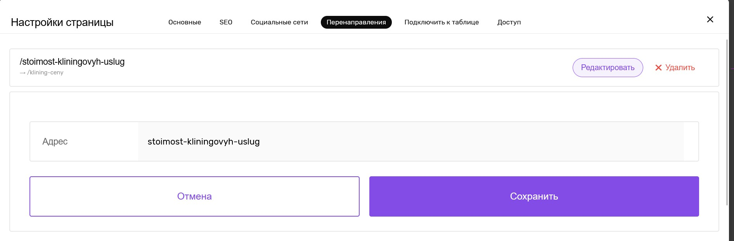The image size is (734, 241).
Task: Click the Удалить text link
Action: 680,67
